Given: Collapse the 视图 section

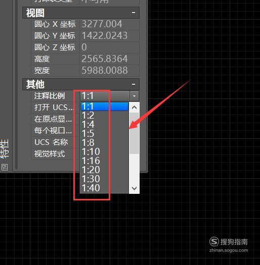Looking at the screenshot, I should point(134,13).
